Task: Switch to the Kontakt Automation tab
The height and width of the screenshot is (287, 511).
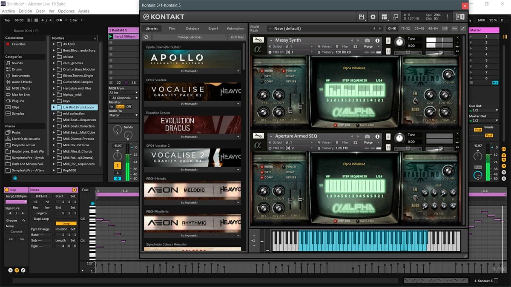Action: pyautogui.click(x=235, y=28)
